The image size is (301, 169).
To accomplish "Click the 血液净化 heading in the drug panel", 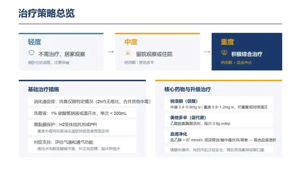I will pos(179,134).
